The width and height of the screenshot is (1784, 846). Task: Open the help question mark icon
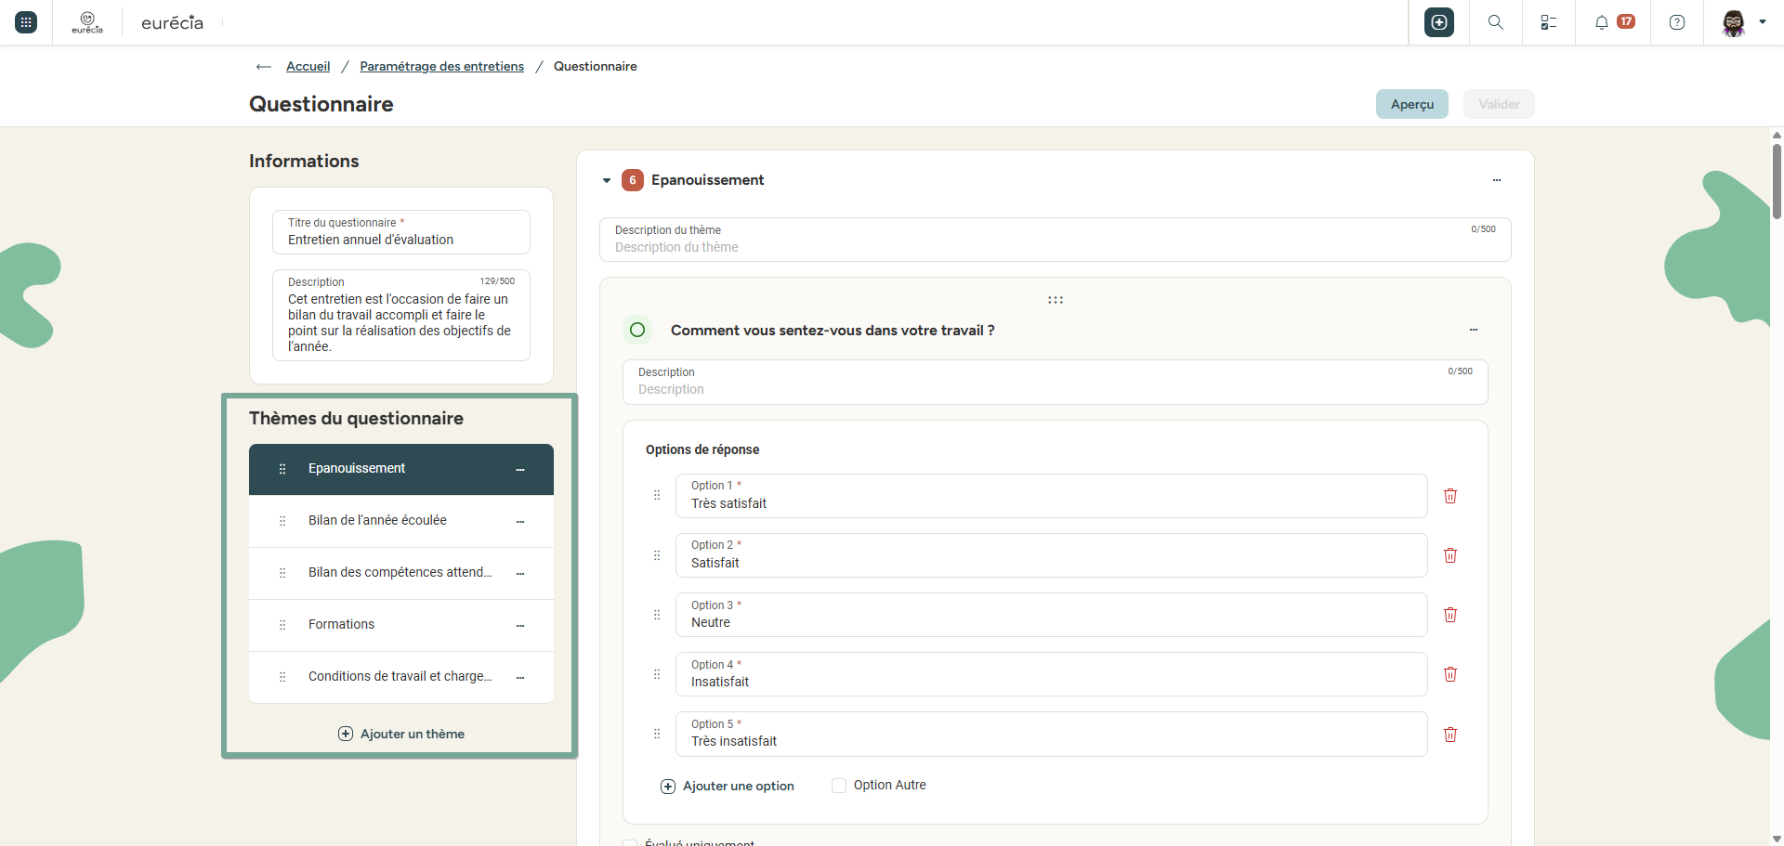1677,22
